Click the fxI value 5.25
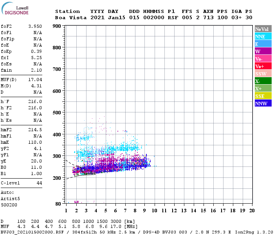Viewport: 274px width, 235px height. pos(36,58)
